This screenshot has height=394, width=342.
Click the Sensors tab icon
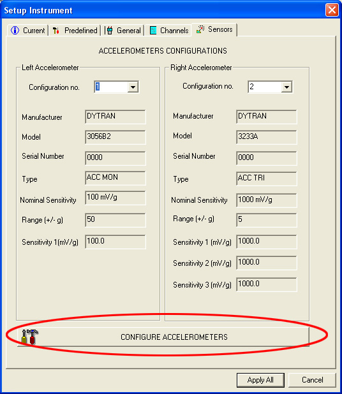point(200,29)
